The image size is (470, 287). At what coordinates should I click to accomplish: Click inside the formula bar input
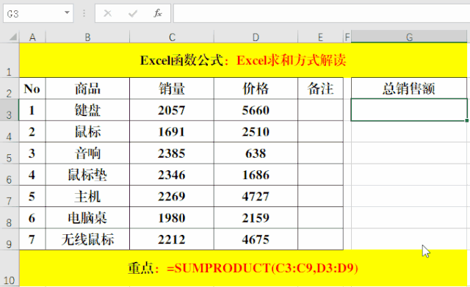[x=322, y=13]
